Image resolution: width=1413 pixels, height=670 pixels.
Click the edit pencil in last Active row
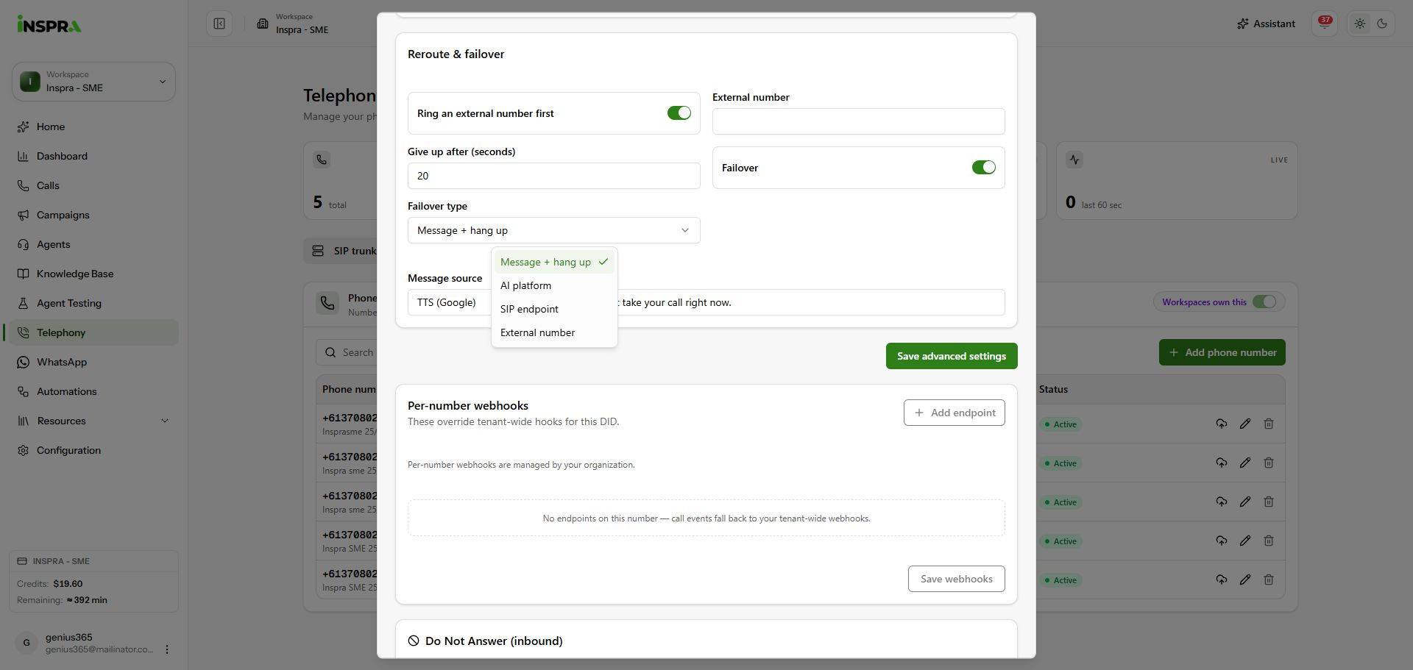pos(1245,580)
